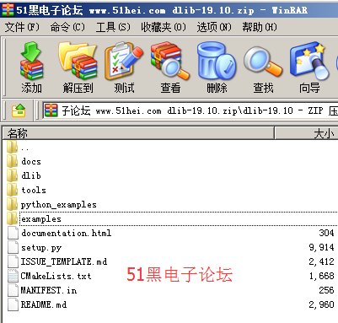Click the setup.py file icon
The width and height of the screenshot is (338, 323).
[13, 247]
